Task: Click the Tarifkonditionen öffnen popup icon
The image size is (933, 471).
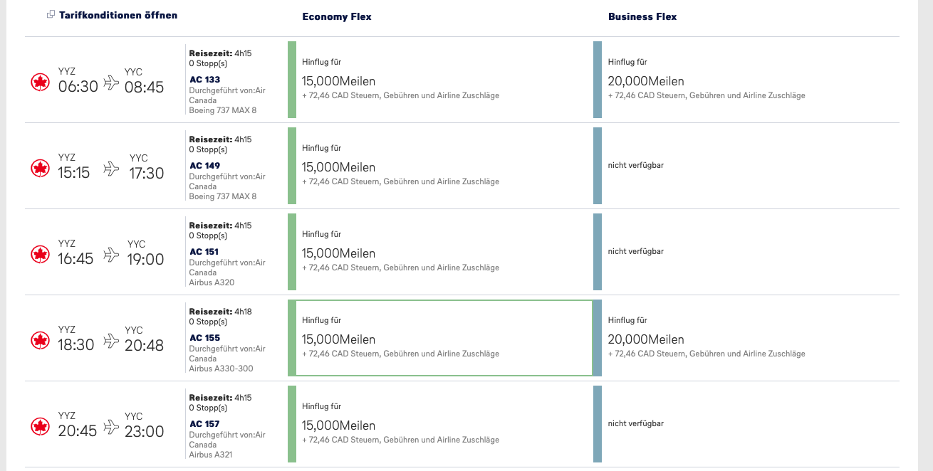Action: 51,15
